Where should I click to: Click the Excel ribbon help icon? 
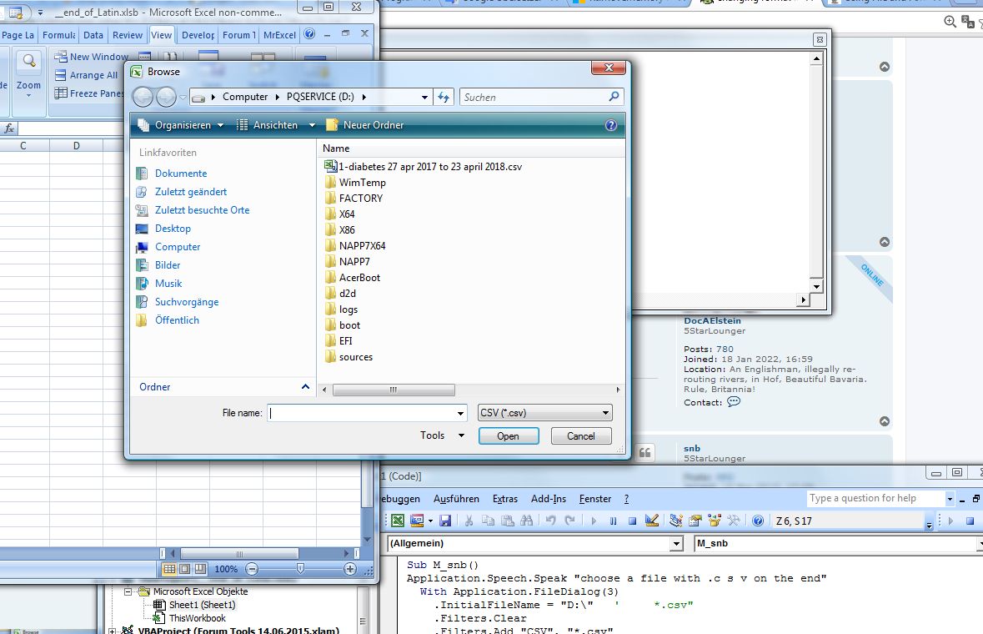click(x=309, y=34)
